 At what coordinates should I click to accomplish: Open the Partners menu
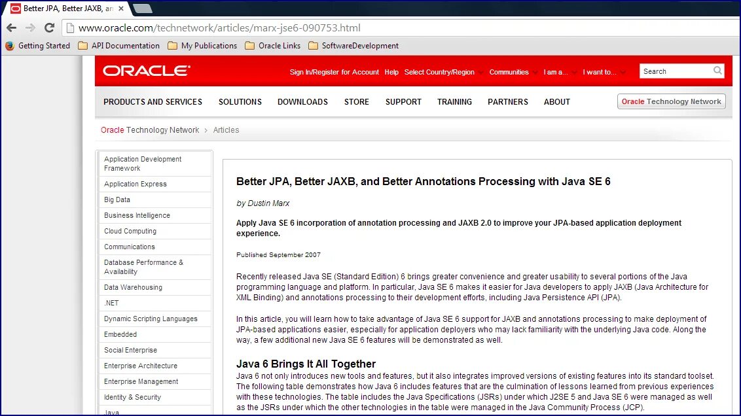pyautogui.click(x=507, y=102)
